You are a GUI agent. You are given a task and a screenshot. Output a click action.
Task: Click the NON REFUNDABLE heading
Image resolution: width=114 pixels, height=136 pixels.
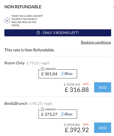pyautogui.click(x=23, y=7)
